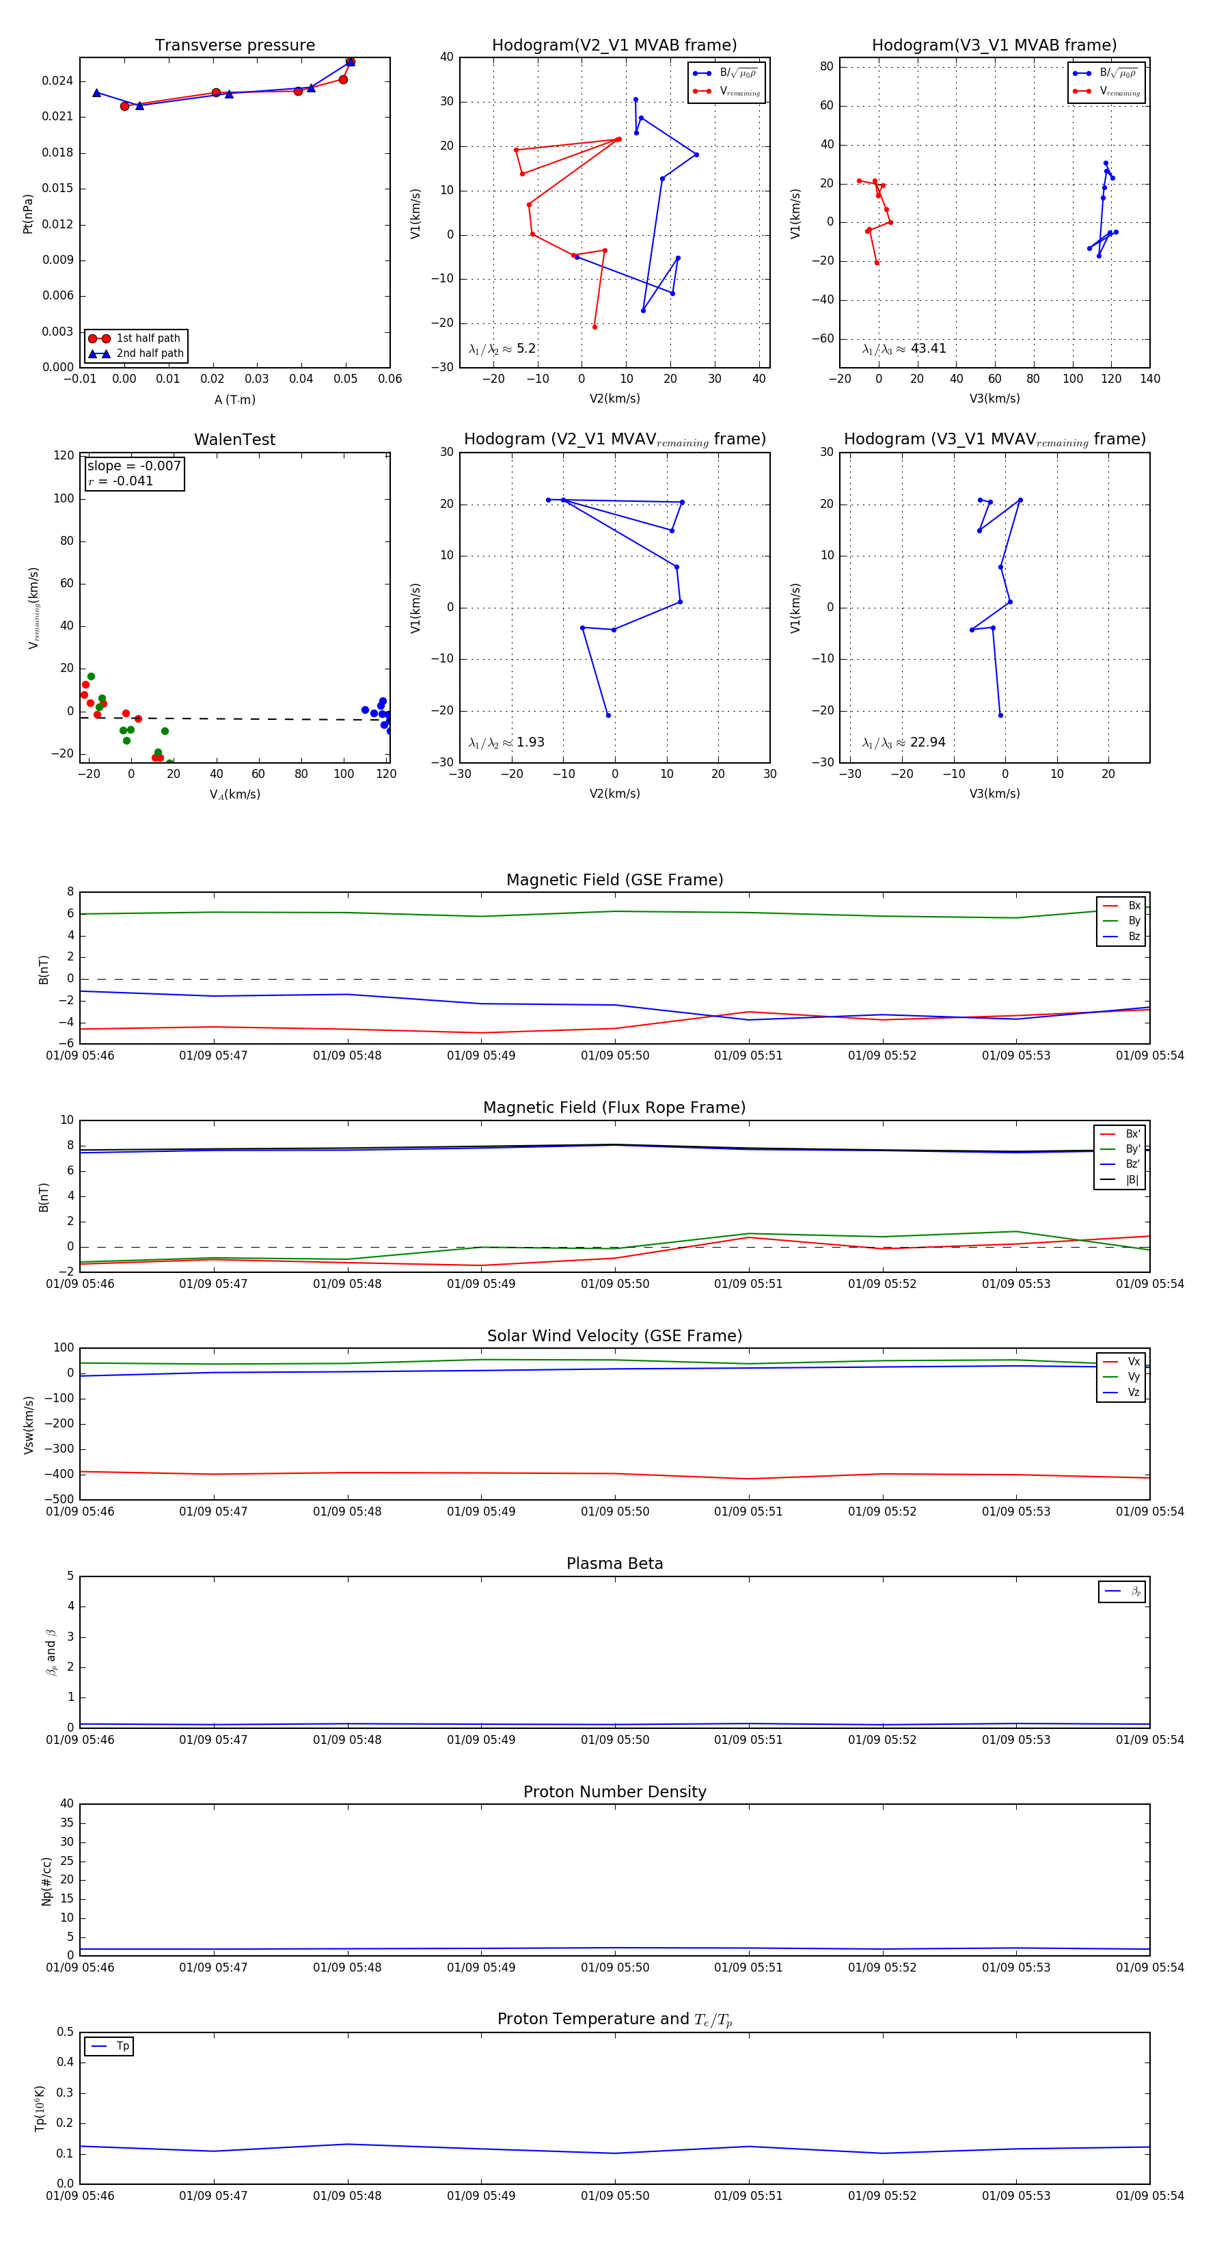Click the 'Proton Temperature and Te/Tp' title
The image size is (1230, 2256).
(614, 2019)
